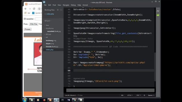This screenshot has height=102, width=182.
Task: Collapse the fotoResize folder
Action: (49, 28)
